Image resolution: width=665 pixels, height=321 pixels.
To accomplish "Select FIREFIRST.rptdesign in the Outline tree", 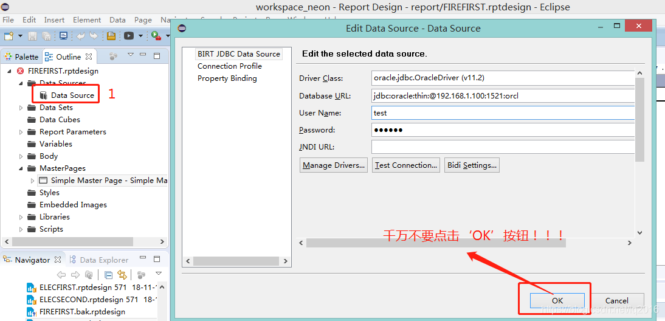I will tap(63, 71).
